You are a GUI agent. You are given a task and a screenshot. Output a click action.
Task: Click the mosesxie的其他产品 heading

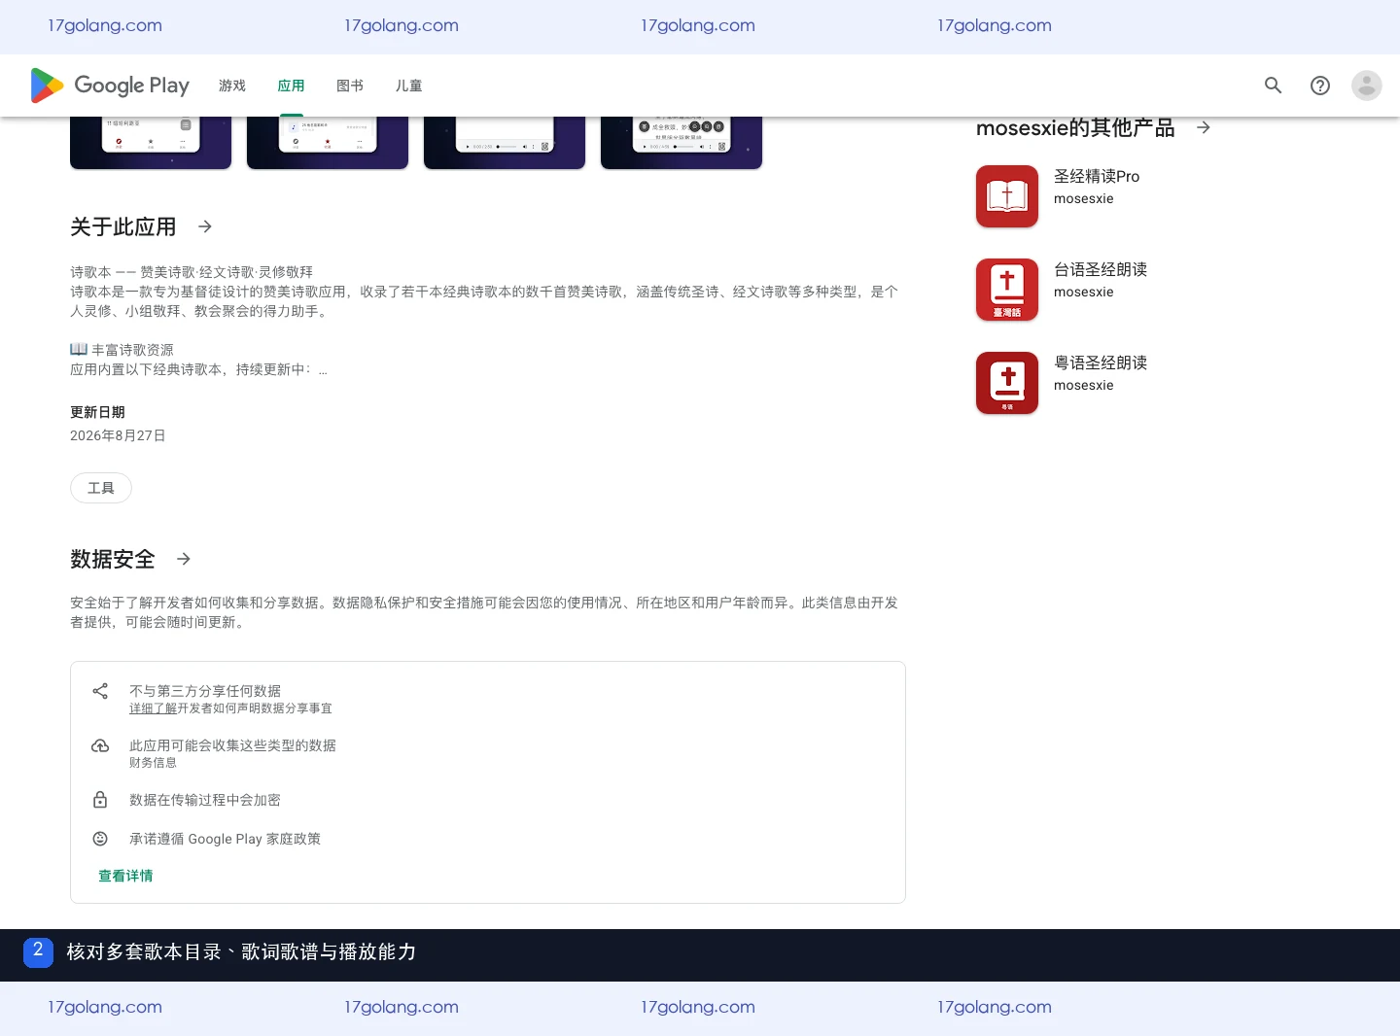pyautogui.click(x=1075, y=127)
